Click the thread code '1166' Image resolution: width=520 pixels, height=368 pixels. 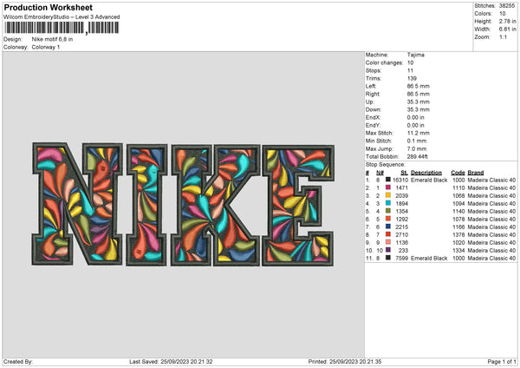pos(458,227)
